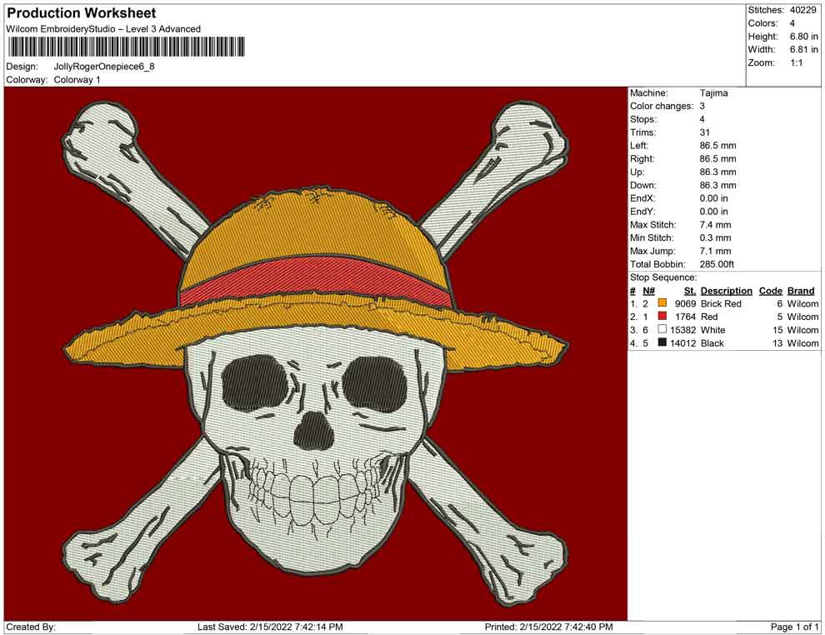Click the Trims value '31'
Screen dimensions: 825x635
point(705,132)
